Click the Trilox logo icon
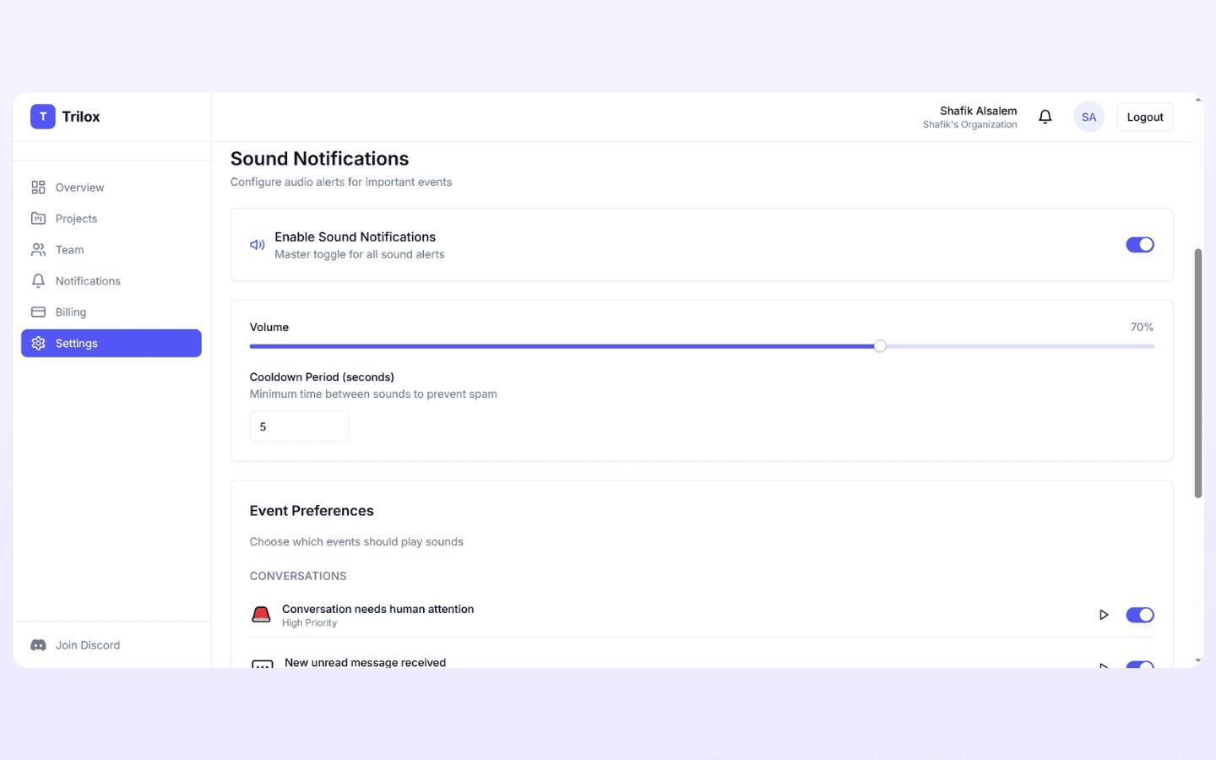 (43, 116)
